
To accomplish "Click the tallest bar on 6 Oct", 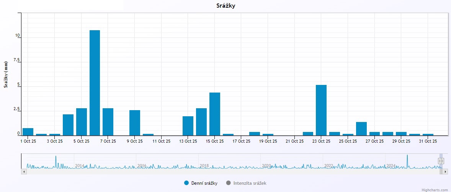I will pyautogui.click(x=95, y=83).
